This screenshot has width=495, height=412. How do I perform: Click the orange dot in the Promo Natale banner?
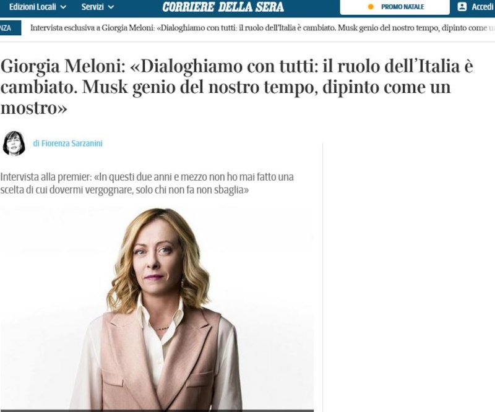click(x=371, y=7)
